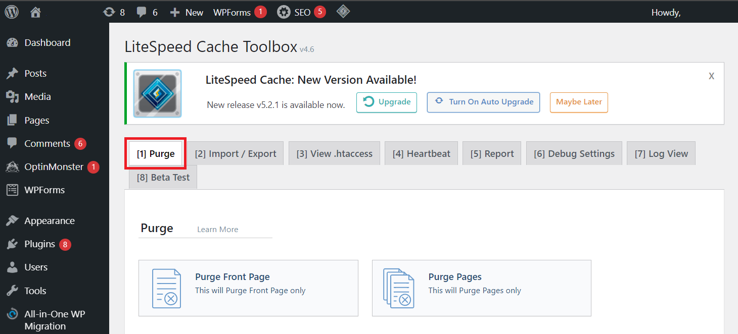The height and width of the screenshot is (334, 738).
Task: Open WPForms in the admin toolbar
Action: 232,12
